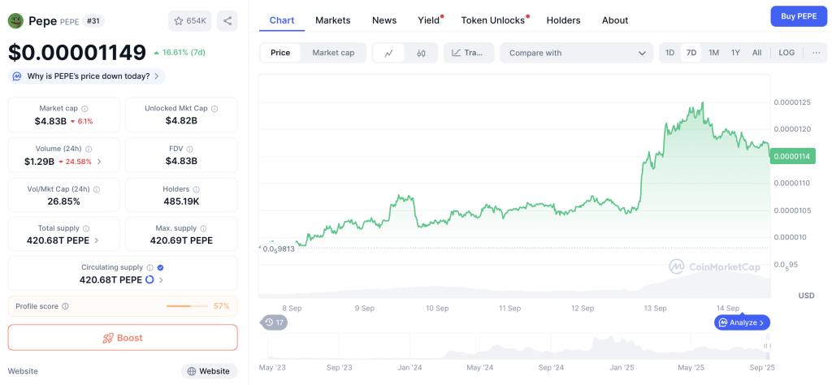Viewport: 832px width, 385px height.
Task: Open the Compare with dropdown
Action: coord(576,53)
